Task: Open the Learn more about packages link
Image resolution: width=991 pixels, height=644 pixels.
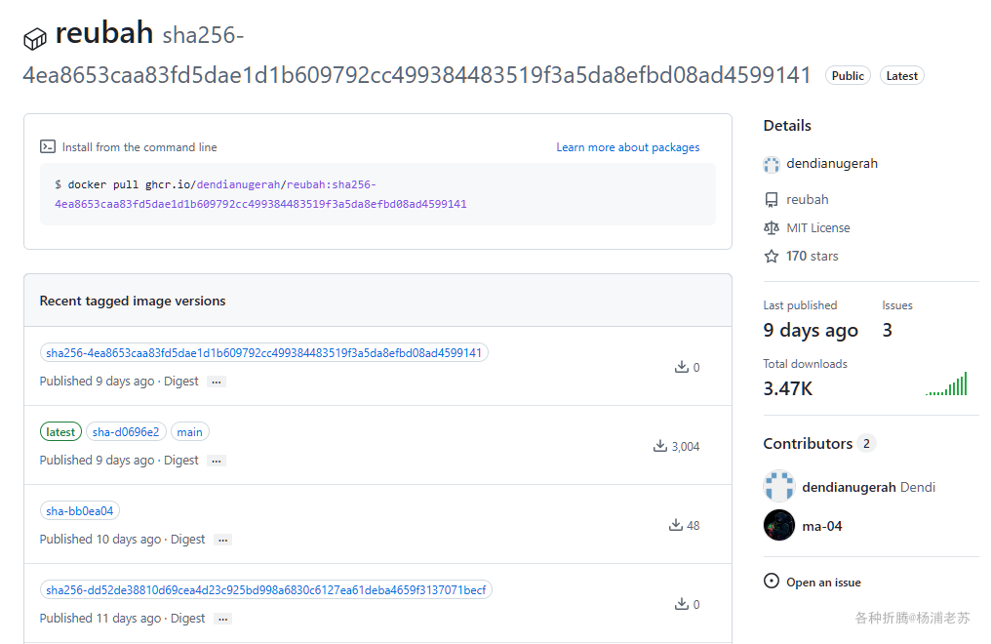Action: click(627, 147)
